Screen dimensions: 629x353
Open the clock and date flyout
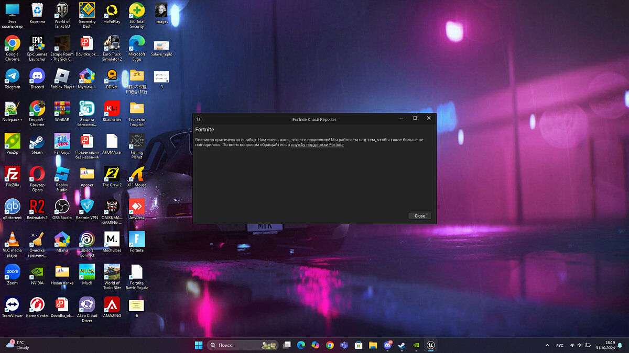coord(610,345)
